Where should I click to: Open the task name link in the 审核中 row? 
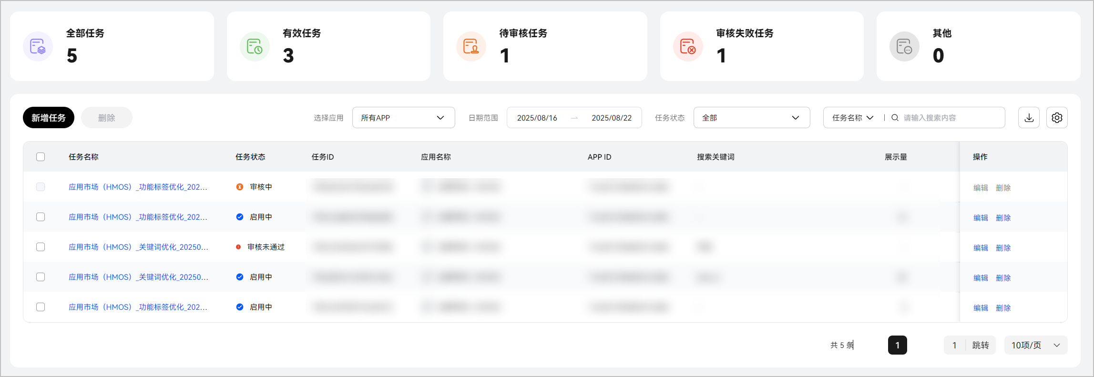click(138, 187)
